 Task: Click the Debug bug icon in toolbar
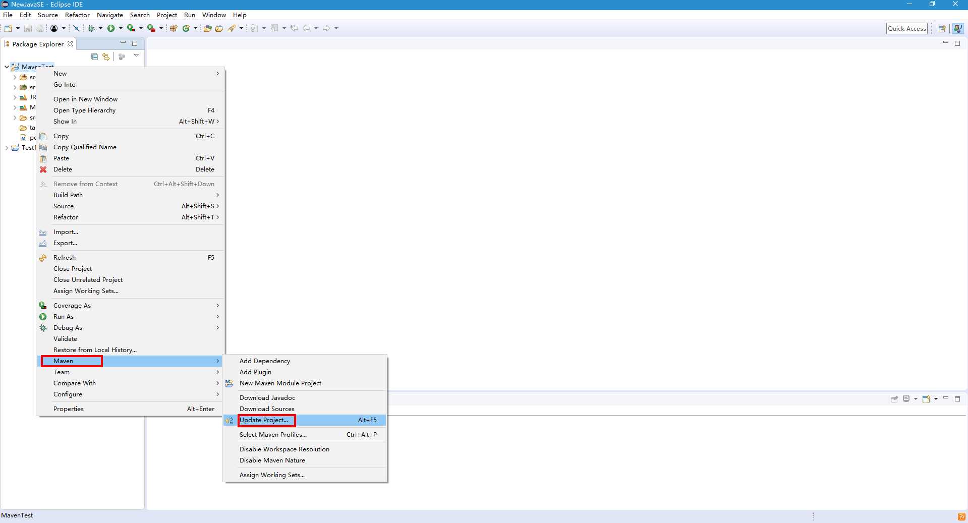click(91, 28)
